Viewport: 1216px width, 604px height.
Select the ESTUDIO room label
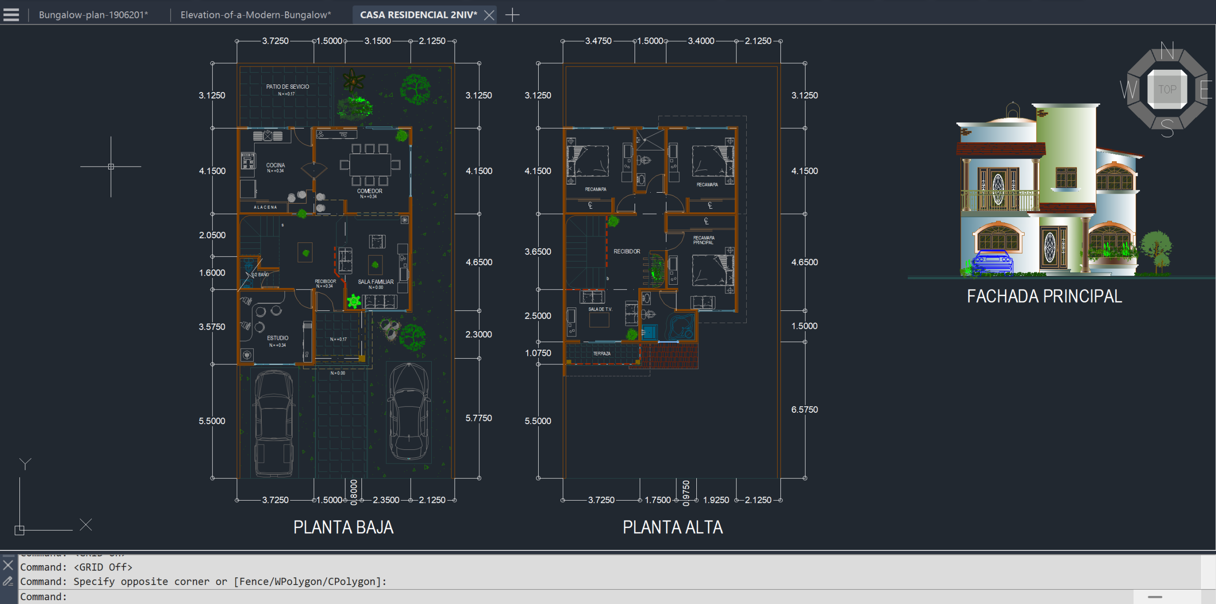[x=277, y=338]
